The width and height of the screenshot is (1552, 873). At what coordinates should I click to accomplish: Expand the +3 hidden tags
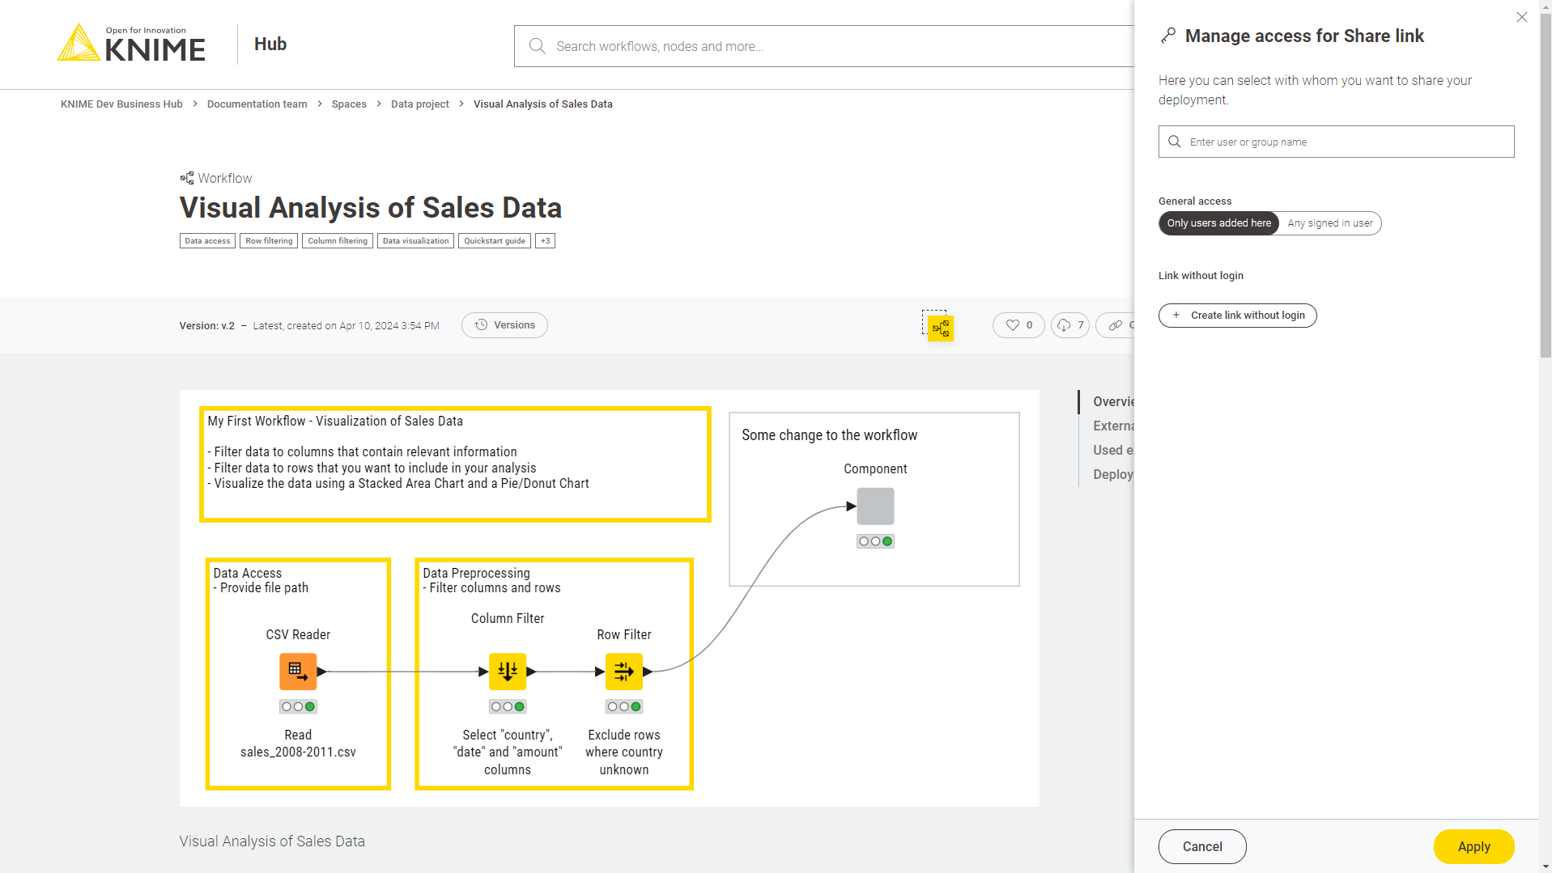pos(545,241)
